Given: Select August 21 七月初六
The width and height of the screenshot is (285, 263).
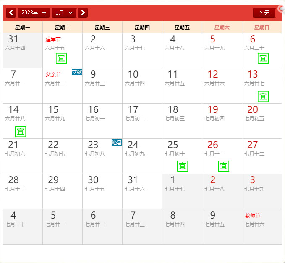Looking at the screenshot, I should (x=23, y=156).
